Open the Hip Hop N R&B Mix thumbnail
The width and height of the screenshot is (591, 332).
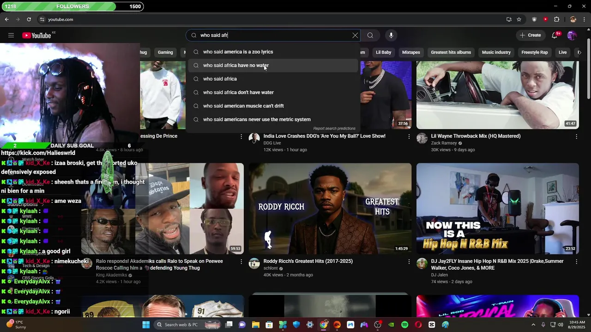pyautogui.click(x=497, y=208)
